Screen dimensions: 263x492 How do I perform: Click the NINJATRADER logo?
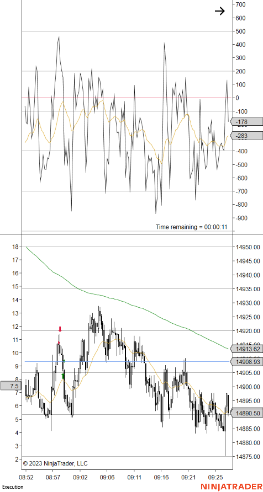point(231,486)
